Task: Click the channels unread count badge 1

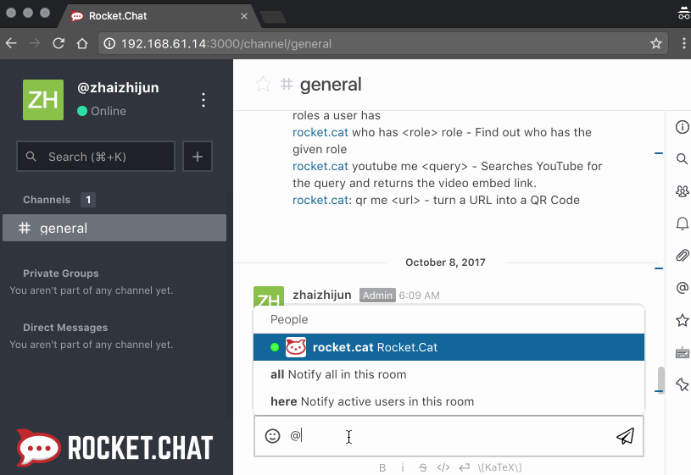Action: point(88,200)
